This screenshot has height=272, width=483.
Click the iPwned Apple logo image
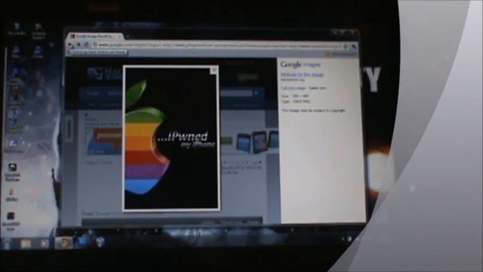[x=171, y=138]
